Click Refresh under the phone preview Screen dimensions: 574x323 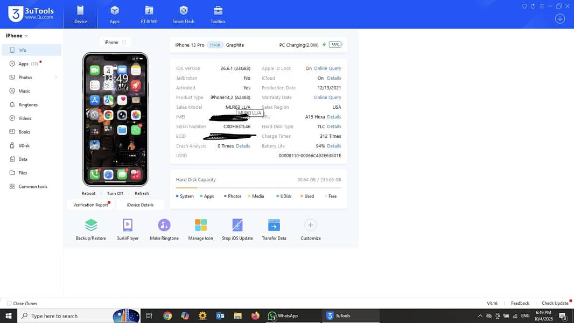point(142,193)
